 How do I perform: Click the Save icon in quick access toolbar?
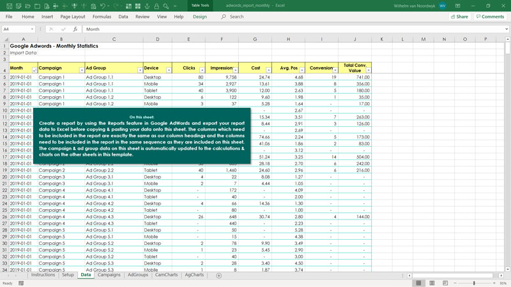tap(9, 6)
